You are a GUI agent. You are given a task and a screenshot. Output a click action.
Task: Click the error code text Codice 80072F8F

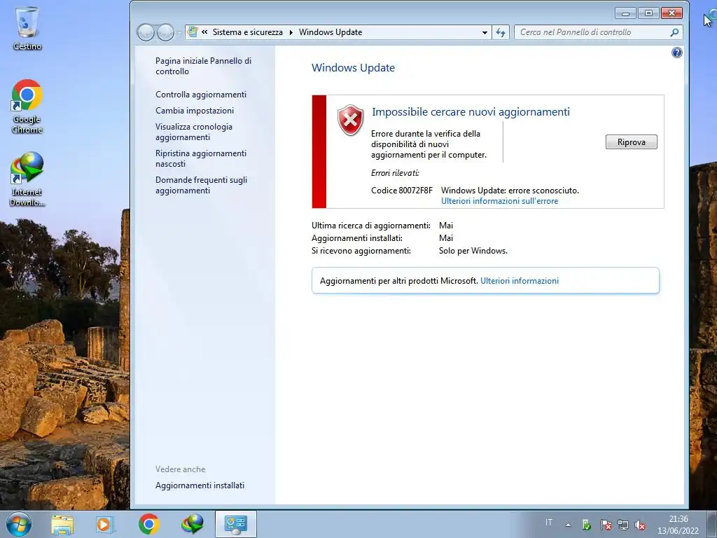pos(401,191)
